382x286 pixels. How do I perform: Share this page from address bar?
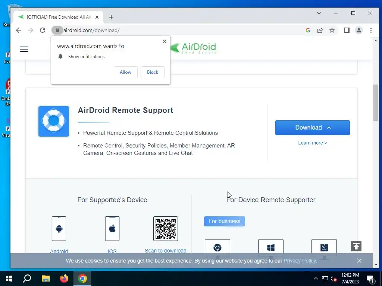coord(320,30)
